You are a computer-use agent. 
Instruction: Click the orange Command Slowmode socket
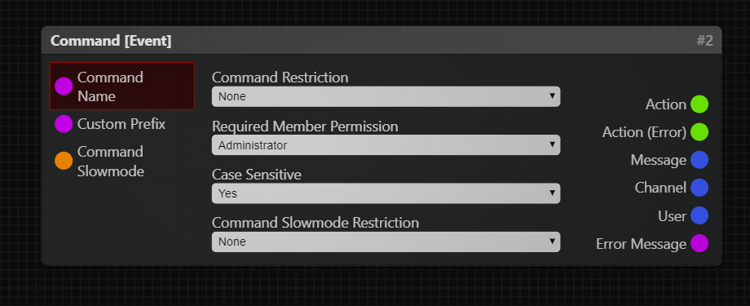pos(64,161)
